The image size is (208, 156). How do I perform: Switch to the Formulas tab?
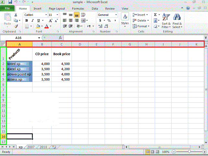click(78, 9)
